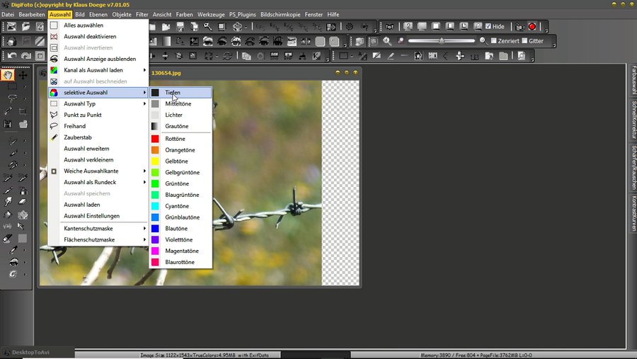Click the red record button icon

[532, 27]
